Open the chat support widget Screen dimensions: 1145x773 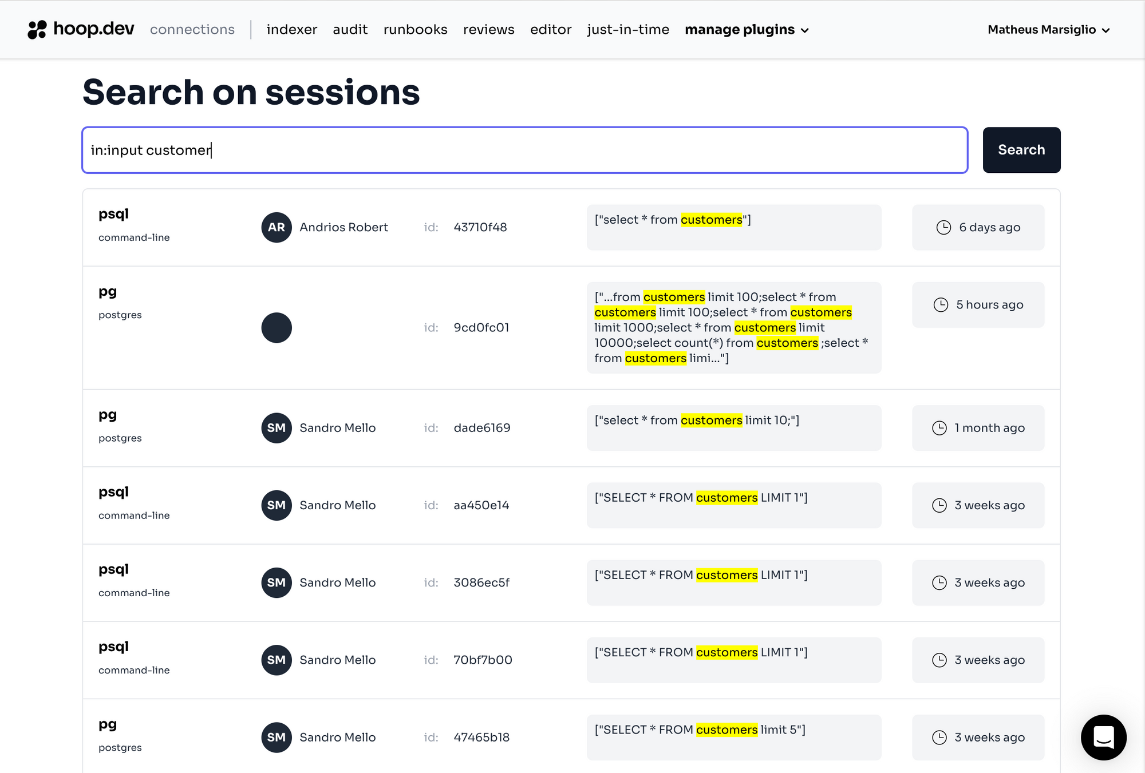pos(1103,737)
